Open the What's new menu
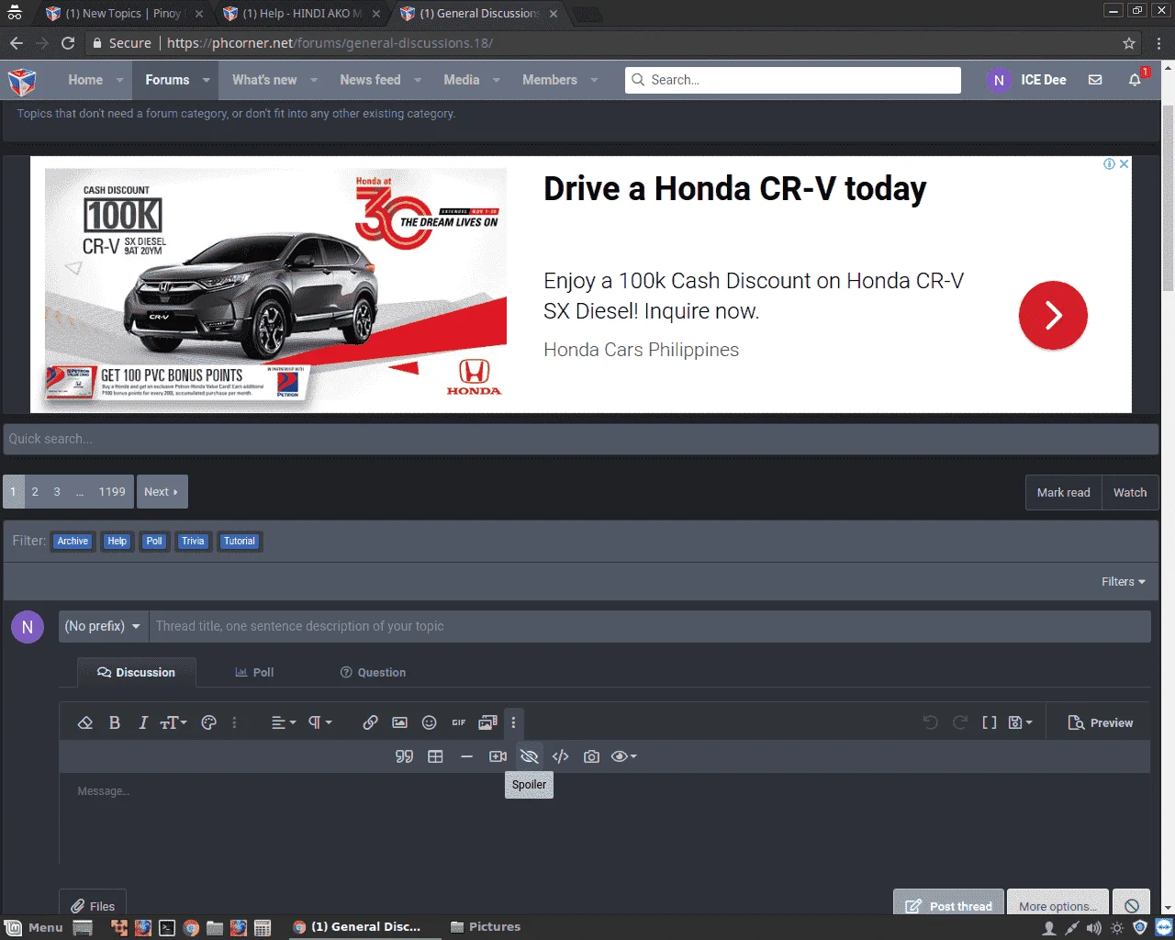 pos(264,80)
